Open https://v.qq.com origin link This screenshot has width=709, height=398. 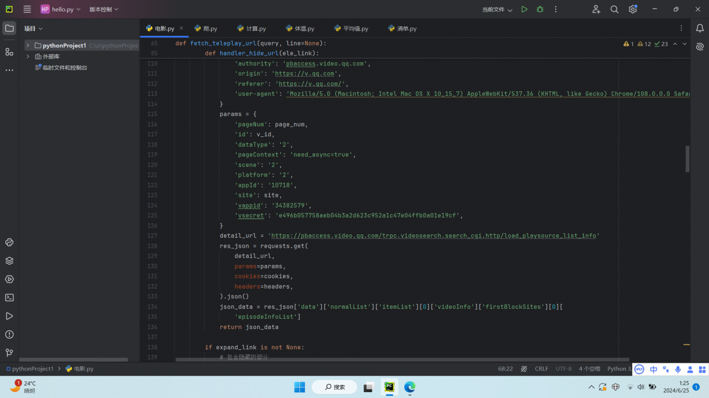point(305,74)
